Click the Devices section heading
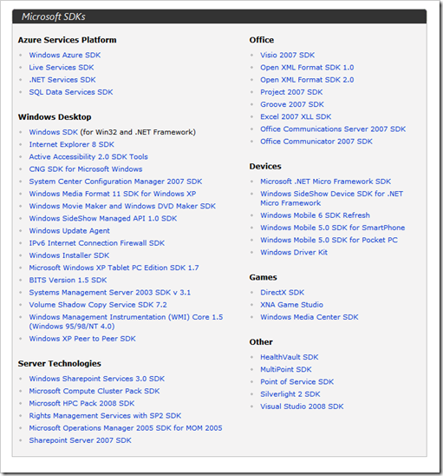This screenshot has width=443, height=476. point(265,167)
